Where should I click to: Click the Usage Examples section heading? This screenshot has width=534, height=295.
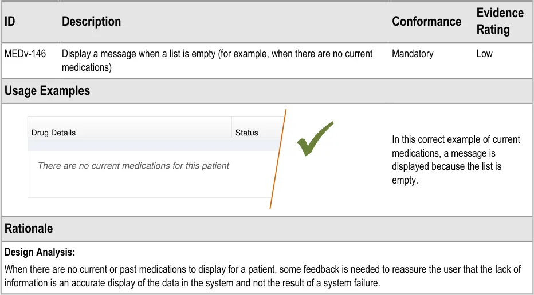tap(47, 91)
